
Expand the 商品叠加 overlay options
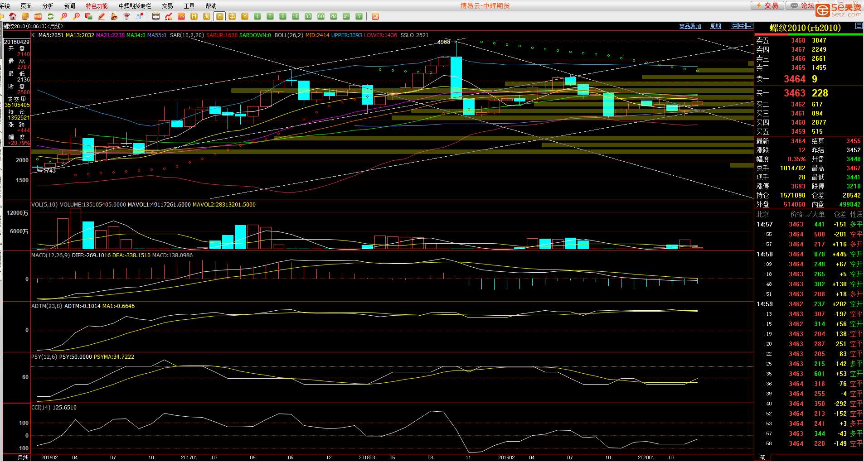pyautogui.click(x=690, y=26)
